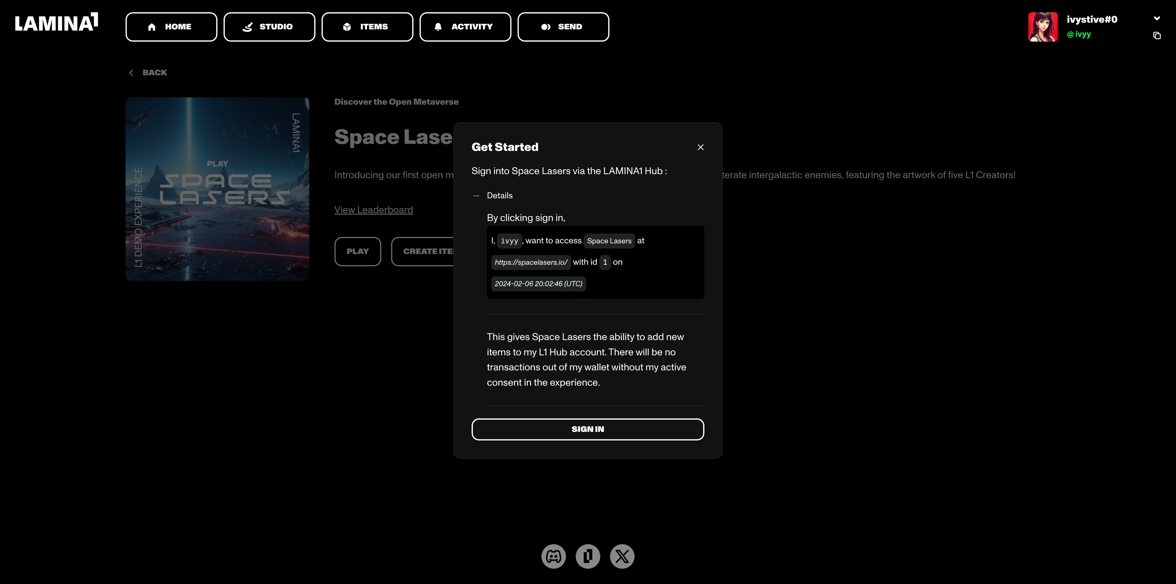This screenshot has height=584, width=1176.
Task: Click the back chevron arrow
Action: [131, 73]
